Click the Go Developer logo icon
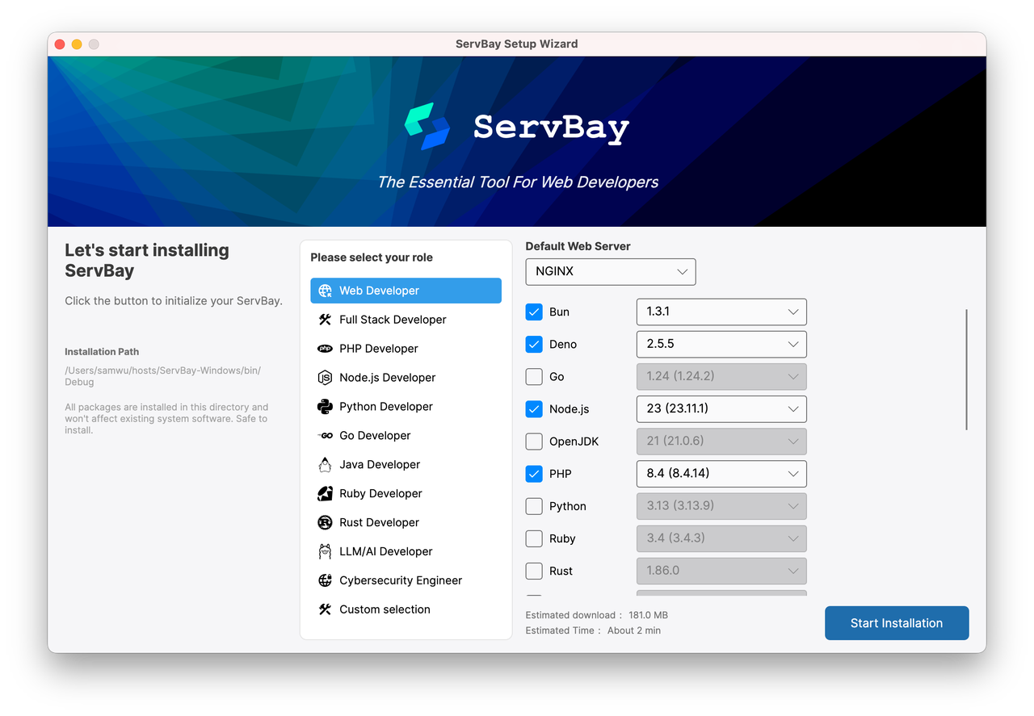The height and width of the screenshot is (716, 1034). (x=325, y=436)
